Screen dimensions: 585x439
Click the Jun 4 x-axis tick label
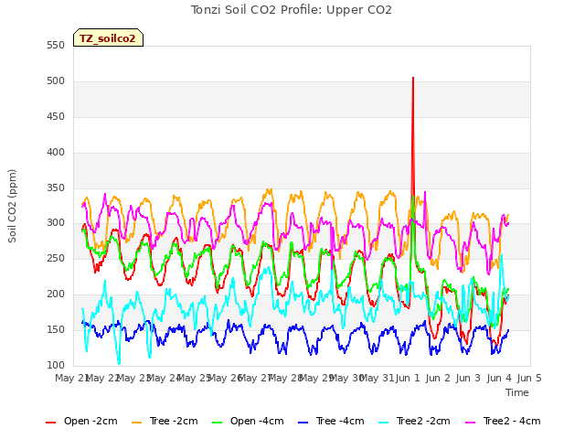pyautogui.click(x=499, y=378)
